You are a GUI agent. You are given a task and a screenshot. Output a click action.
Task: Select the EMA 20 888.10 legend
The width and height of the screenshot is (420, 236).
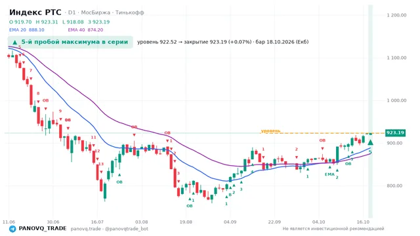[26, 30]
